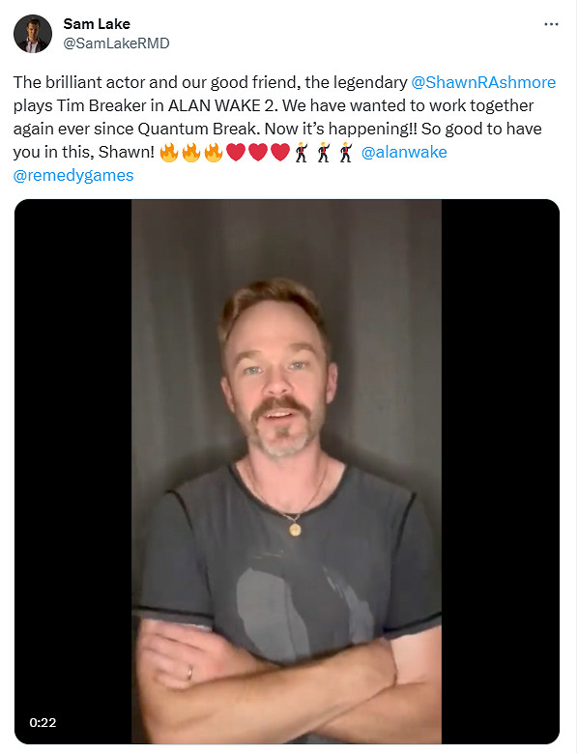Open Sam Lake's profile avatar
Viewport: 578px width, 753px height.
[33, 34]
